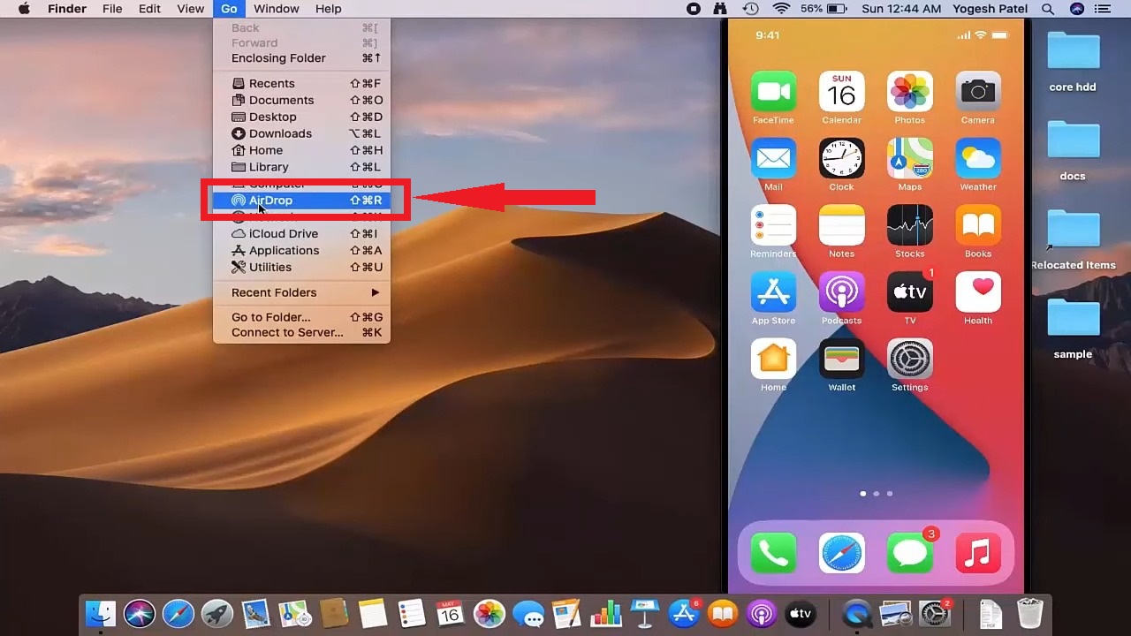The width and height of the screenshot is (1131, 636).
Task: Open Launchpad from the Dock
Action: coord(217,613)
